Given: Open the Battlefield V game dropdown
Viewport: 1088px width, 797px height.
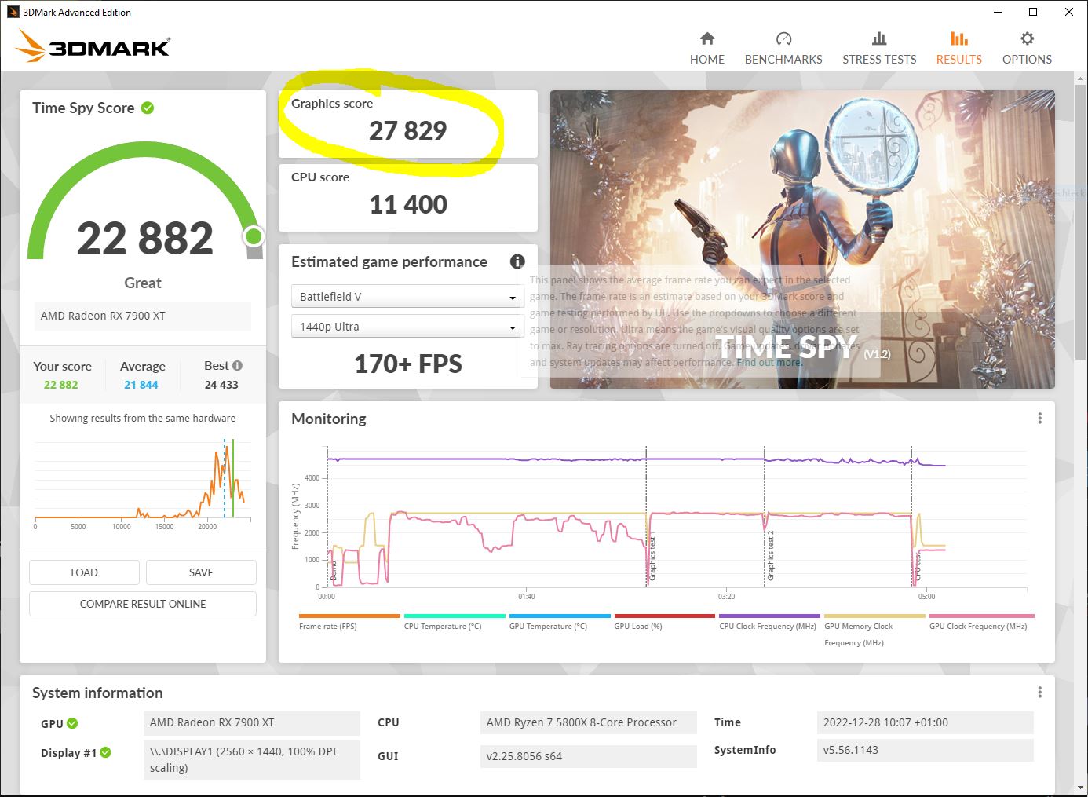Looking at the screenshot, I should [x=407, y=297].
